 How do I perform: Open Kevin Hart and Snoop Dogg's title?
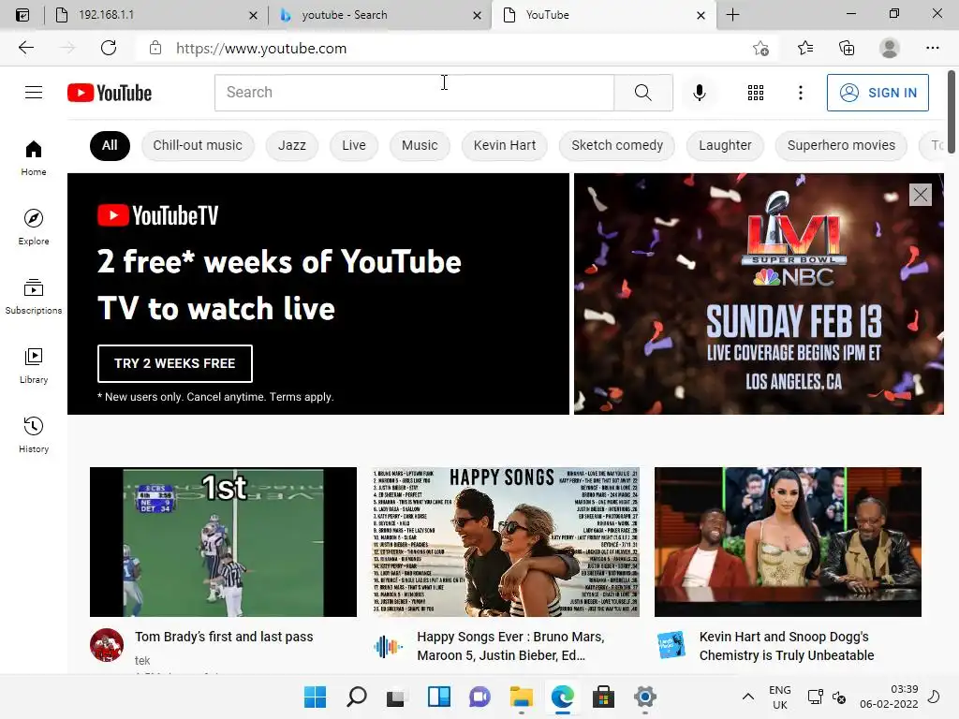click(x=787, y=646)
